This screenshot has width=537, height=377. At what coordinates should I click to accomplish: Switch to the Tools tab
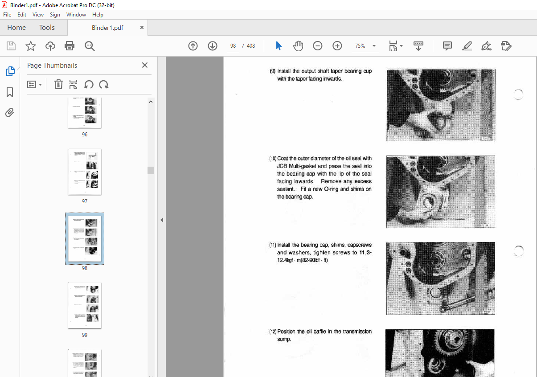tap(47, 28)
